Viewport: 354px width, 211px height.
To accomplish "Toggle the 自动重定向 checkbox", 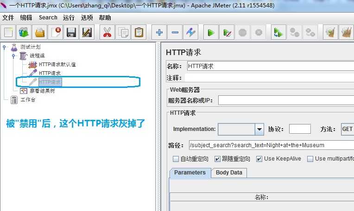I will coord(176,159).
